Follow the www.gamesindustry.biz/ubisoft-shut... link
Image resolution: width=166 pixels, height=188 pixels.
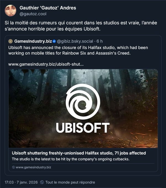pyautogui.click(x=46, y=64)
